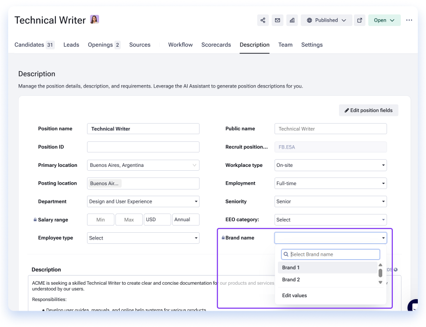
Task: Click the lock icon beside Salary range
Action: [35, 220]
